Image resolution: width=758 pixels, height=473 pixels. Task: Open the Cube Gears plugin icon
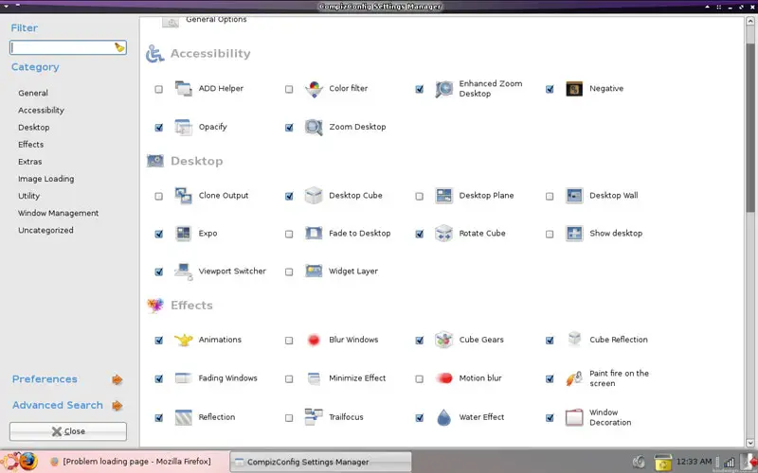[443, 340]
